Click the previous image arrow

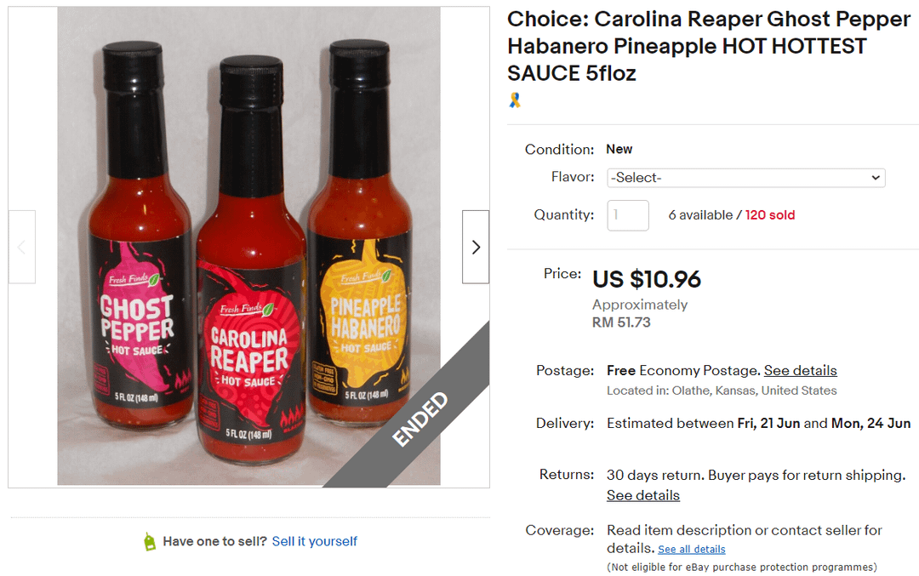pyautogui.click(x=22, y=247)
